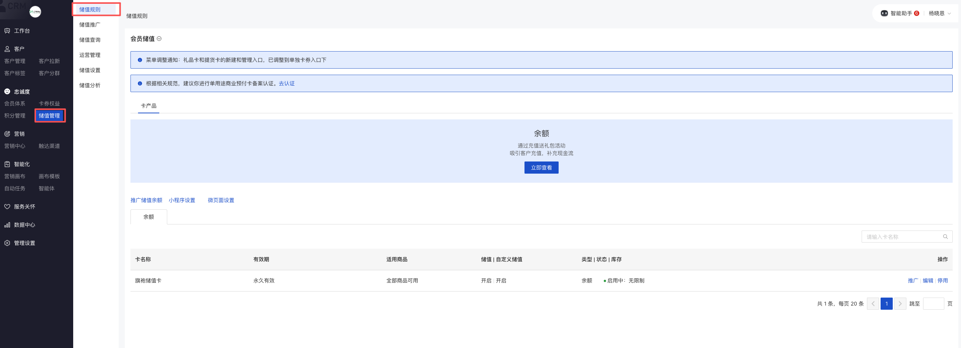Click the 营销 target icon in sidebar
The image size is (961, 348).
[7, 134]
